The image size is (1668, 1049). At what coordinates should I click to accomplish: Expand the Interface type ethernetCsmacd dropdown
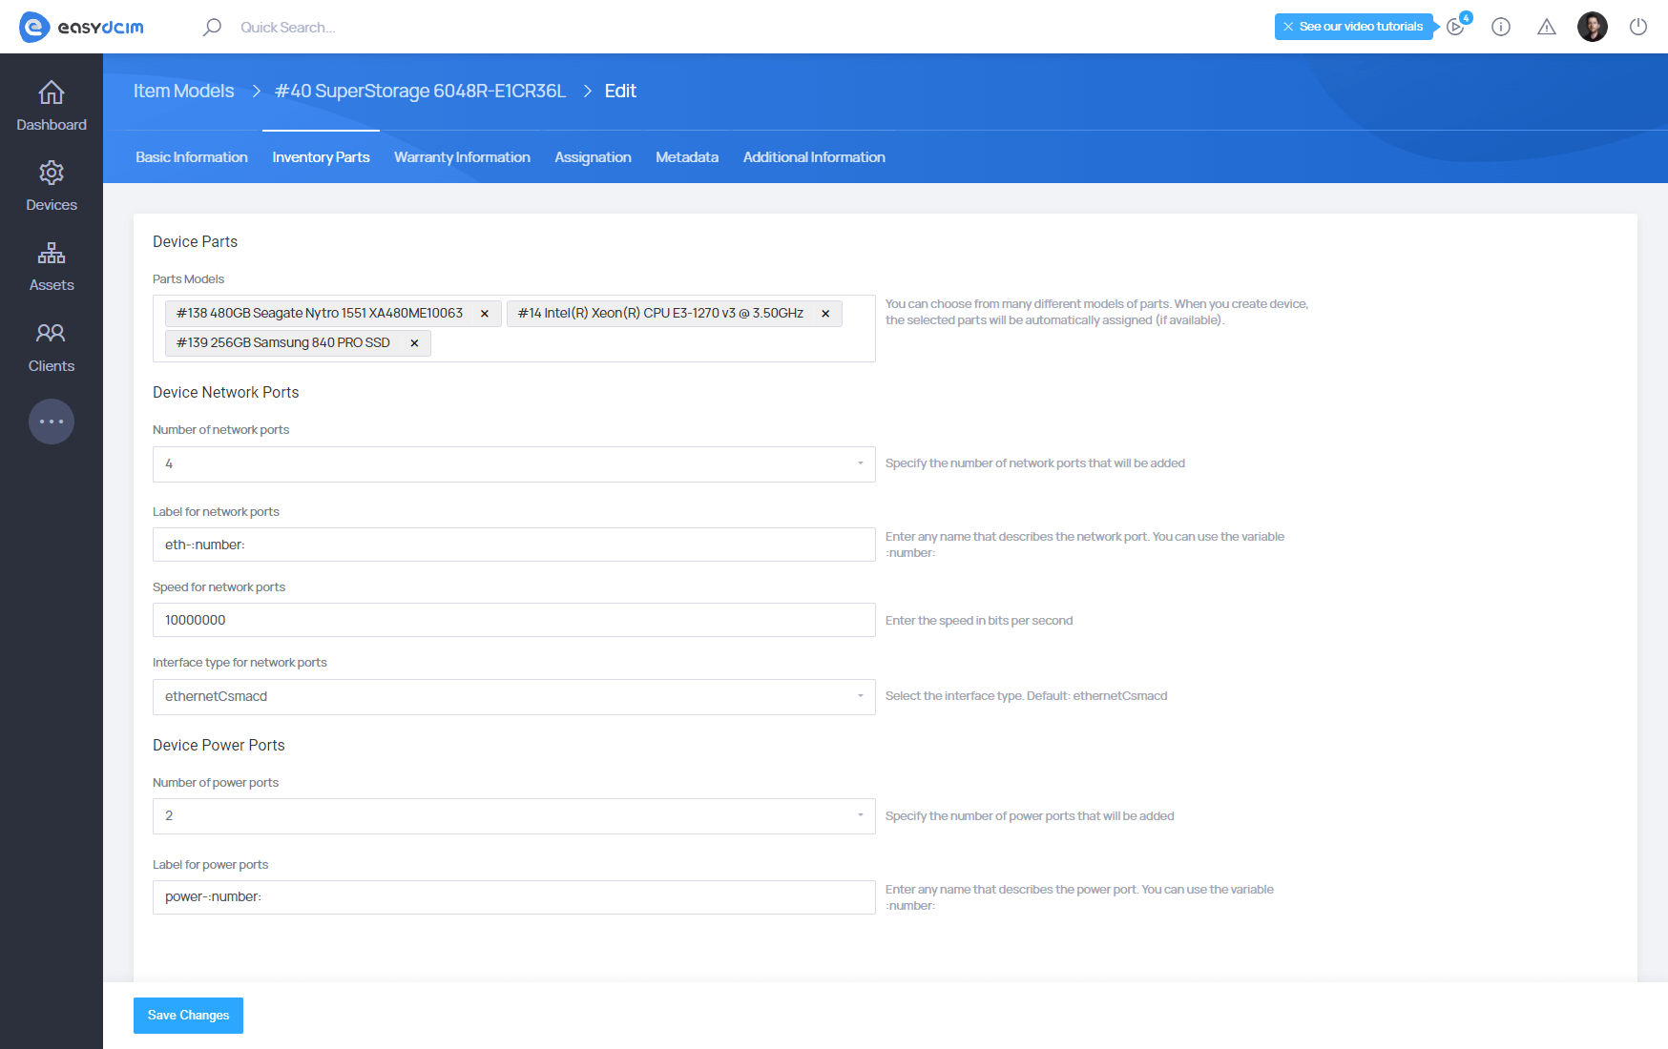tap(513, 697)
